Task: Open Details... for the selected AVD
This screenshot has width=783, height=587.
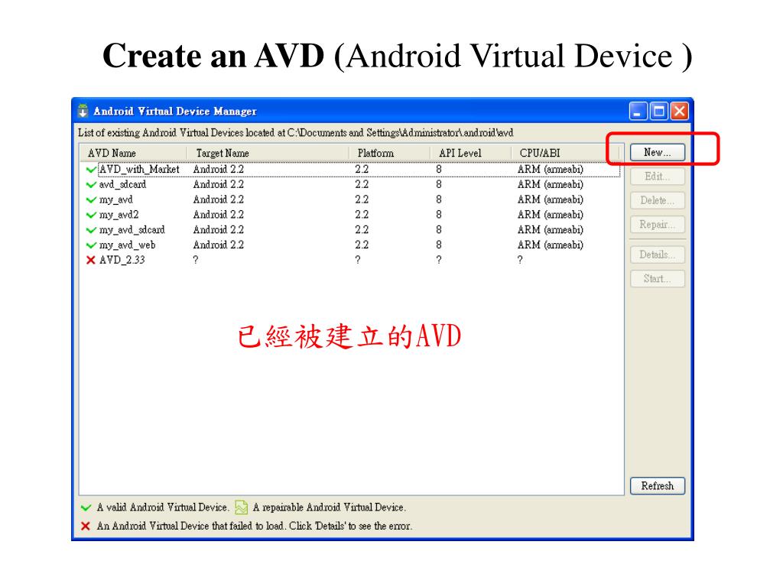Action: 657,255
